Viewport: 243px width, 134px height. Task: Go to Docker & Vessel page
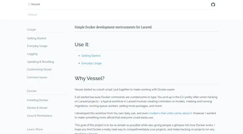[37, 108]
